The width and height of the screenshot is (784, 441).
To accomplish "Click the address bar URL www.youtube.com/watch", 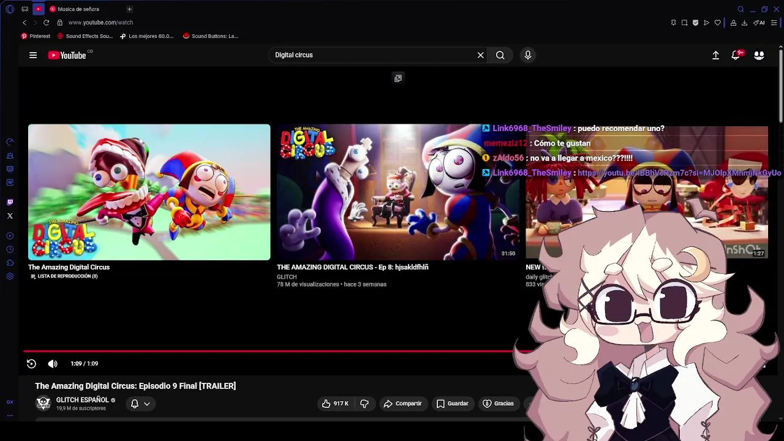I will point(100,23).
